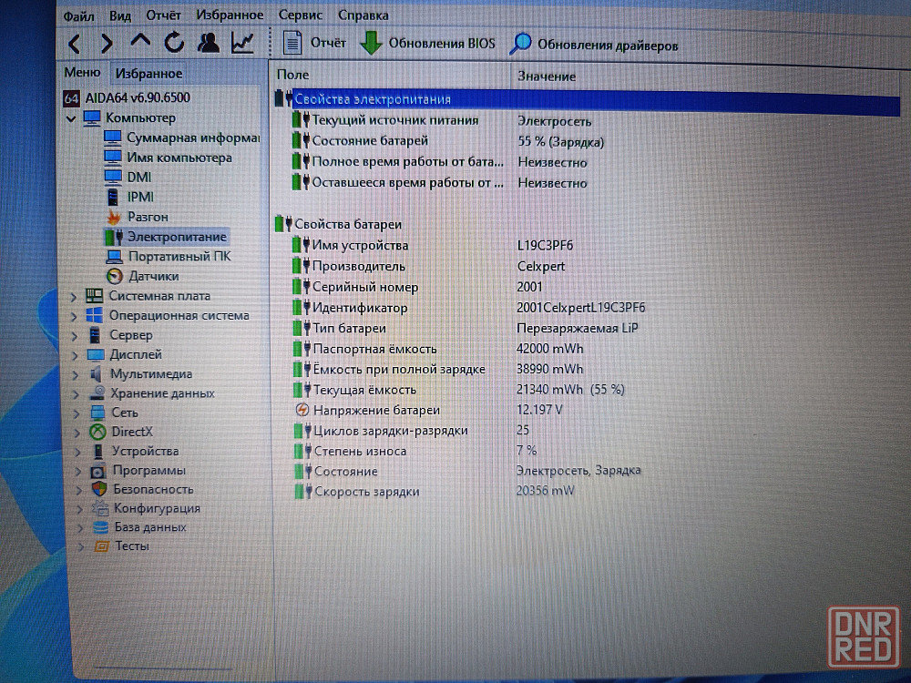Switch to the Меню tab

[82, 73]
